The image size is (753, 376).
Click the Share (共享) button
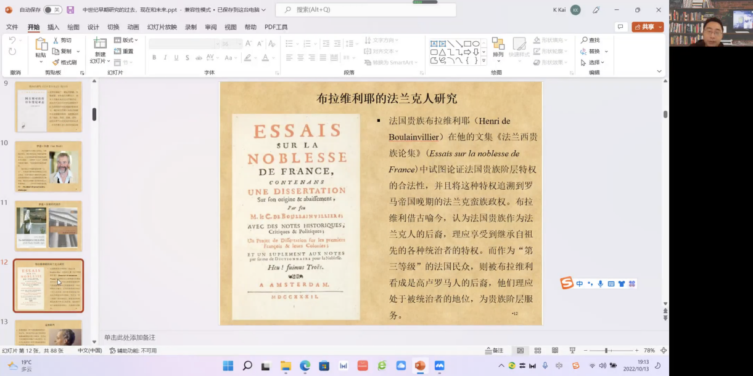(648, 27)
